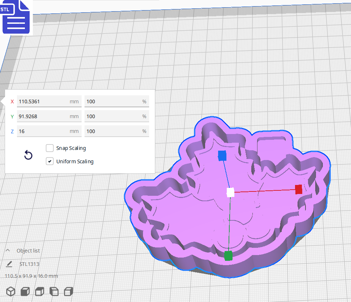Click the X percentage scale field

(x=116, y=102)
